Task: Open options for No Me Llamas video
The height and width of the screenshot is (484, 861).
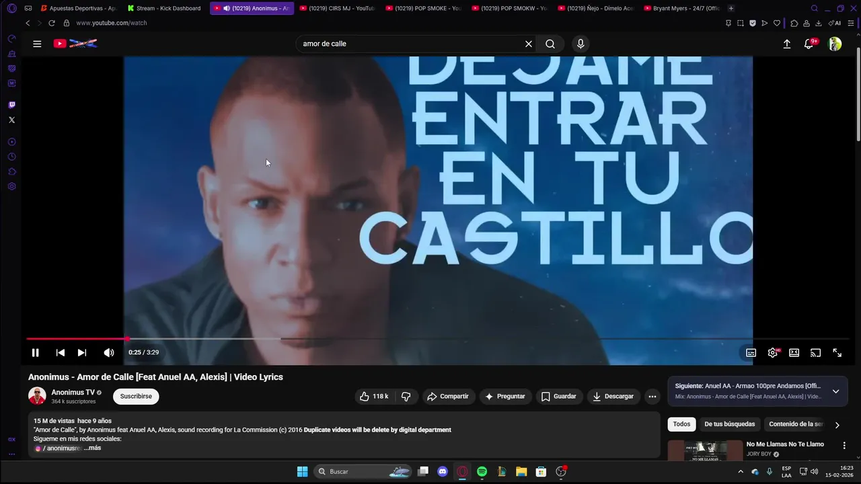Action: [x=844, y=445]
